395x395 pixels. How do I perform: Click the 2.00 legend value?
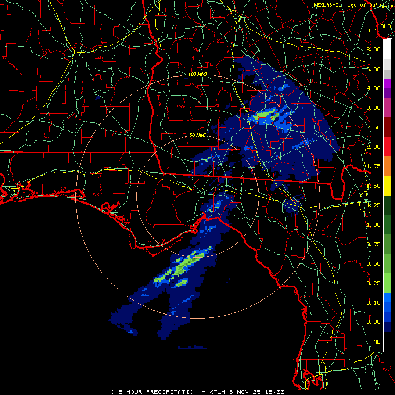(x=373, y=147)
